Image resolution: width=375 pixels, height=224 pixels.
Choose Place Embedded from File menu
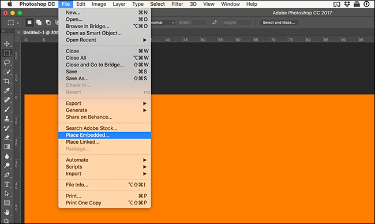[x=104, y=135]
